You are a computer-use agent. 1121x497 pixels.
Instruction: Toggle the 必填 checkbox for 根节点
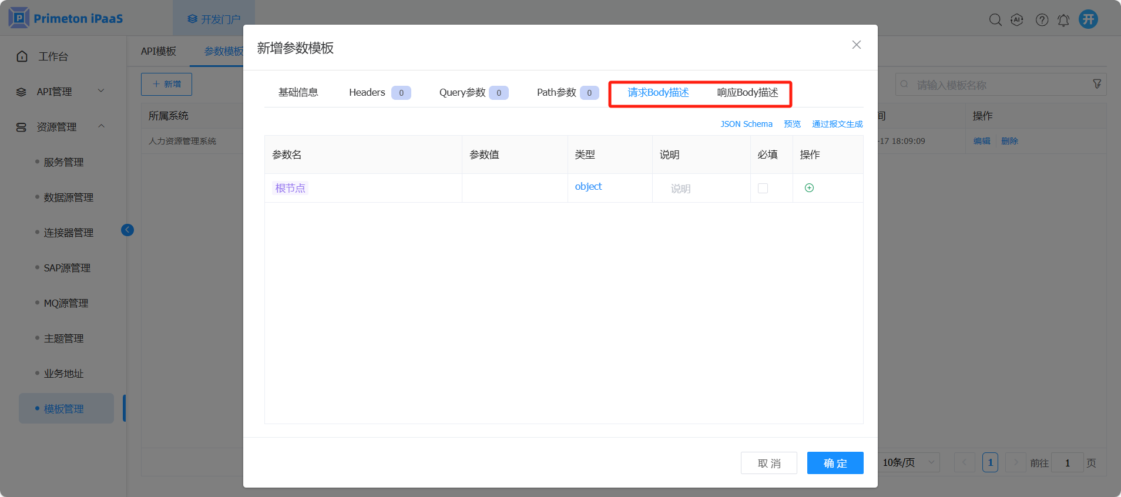[763, 189]
